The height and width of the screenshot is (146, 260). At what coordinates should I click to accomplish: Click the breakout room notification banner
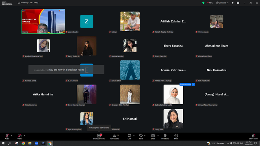pos(66,70)
